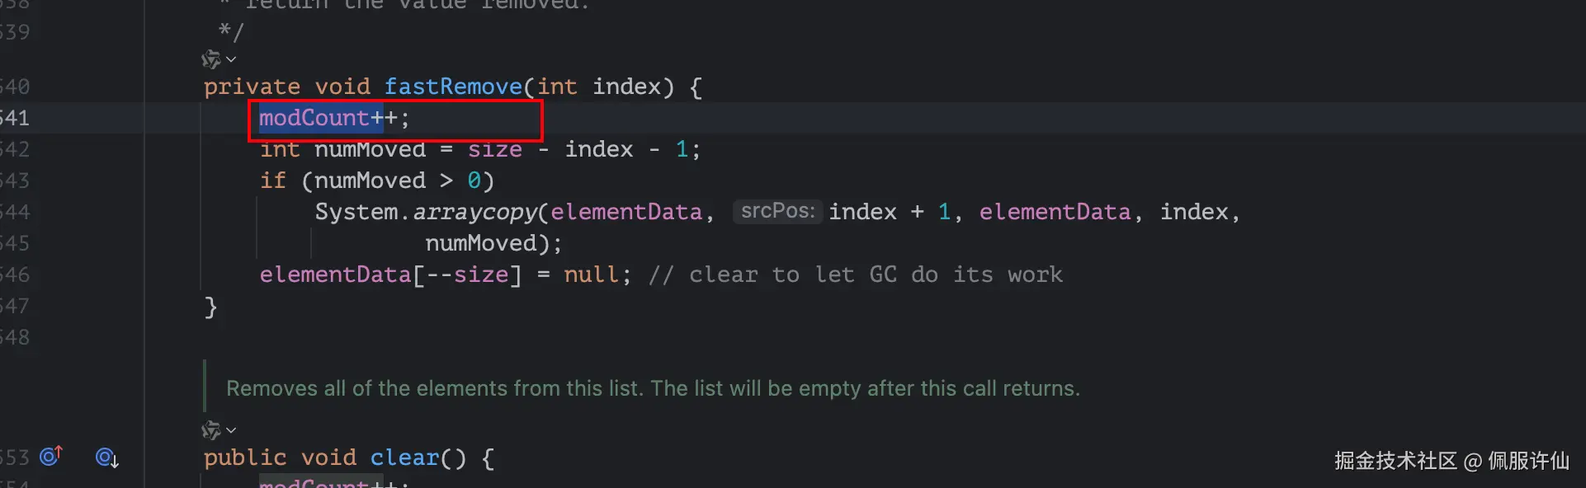Click line number 541 in the gutter
The width and height of the screenshot is (1586, 488).
click(x=15, y=118)
